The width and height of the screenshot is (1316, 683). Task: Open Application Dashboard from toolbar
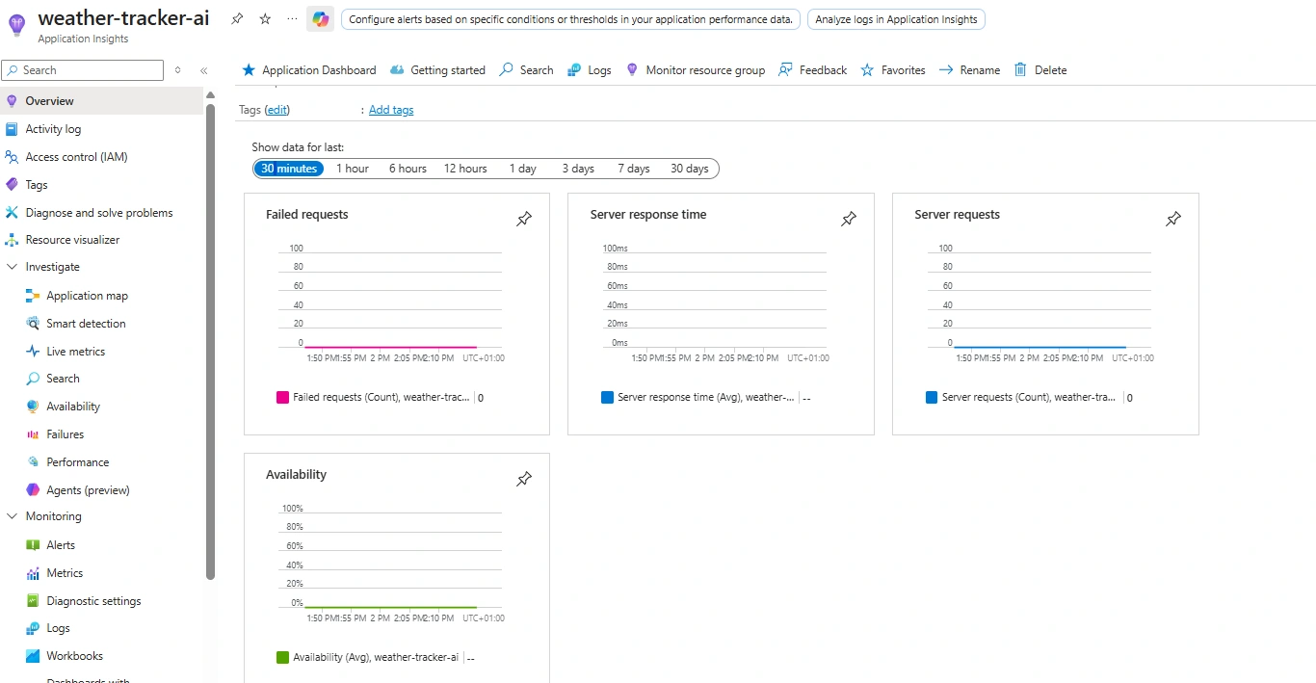[308, 70]
